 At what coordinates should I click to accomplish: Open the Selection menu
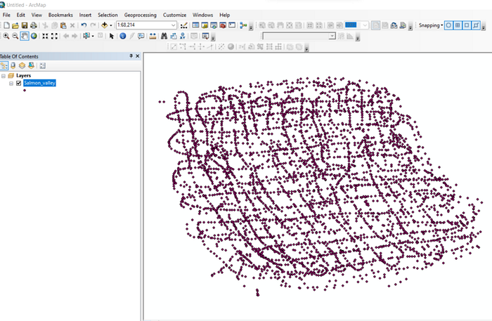(108, 15)
